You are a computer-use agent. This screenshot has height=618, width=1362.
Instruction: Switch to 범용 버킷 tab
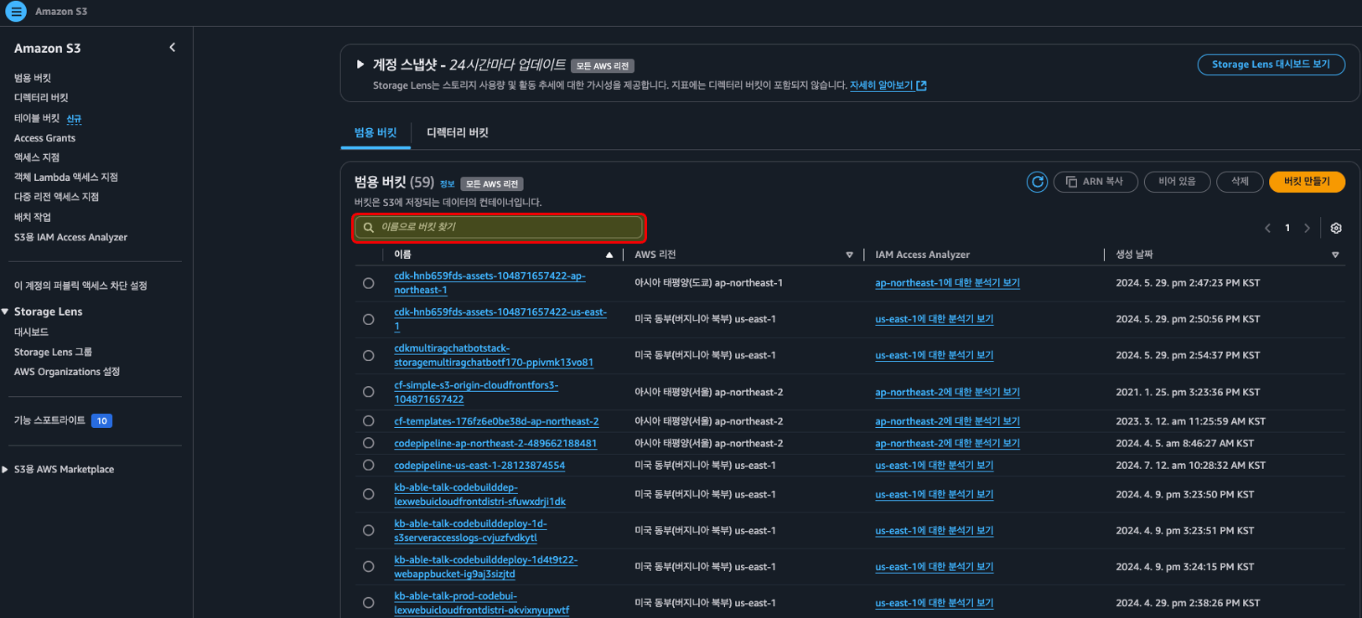tap(375, 132)
